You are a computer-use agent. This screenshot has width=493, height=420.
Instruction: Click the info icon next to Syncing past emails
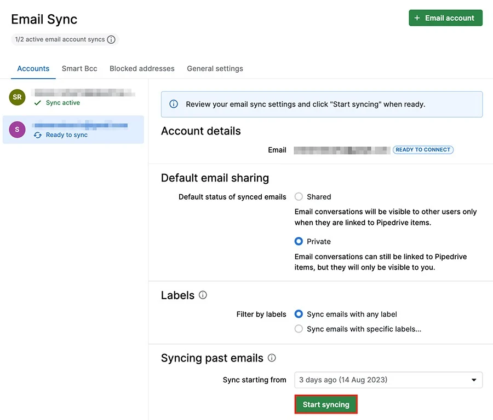click(272, 358)
